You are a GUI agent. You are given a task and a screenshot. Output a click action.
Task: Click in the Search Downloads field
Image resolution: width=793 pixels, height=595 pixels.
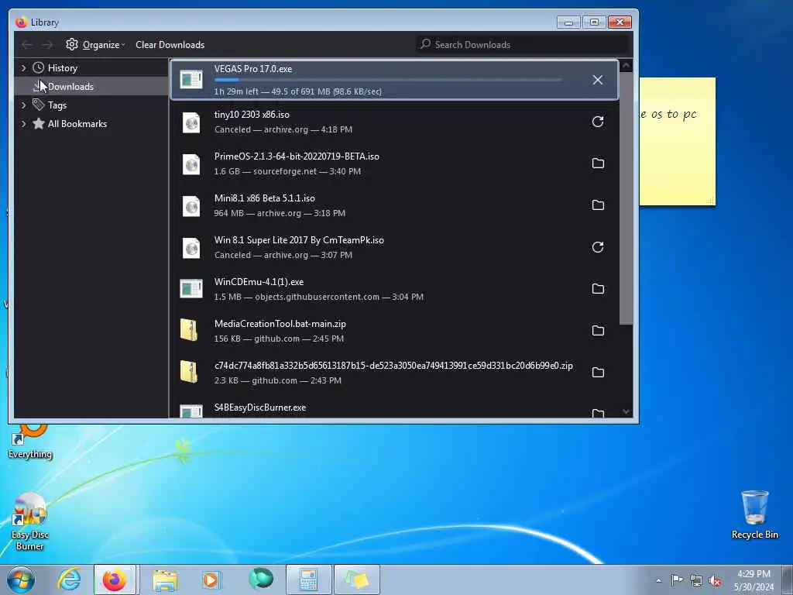pos(524,44)
